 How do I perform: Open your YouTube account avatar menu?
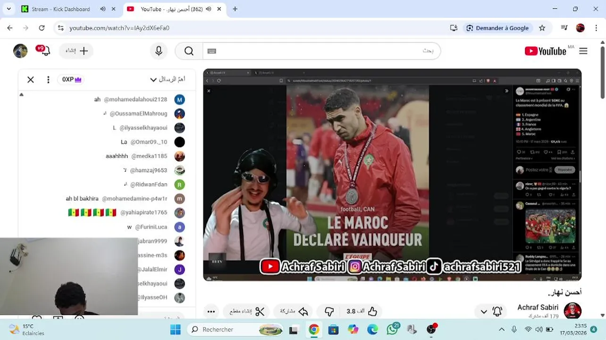pos(20,51)
